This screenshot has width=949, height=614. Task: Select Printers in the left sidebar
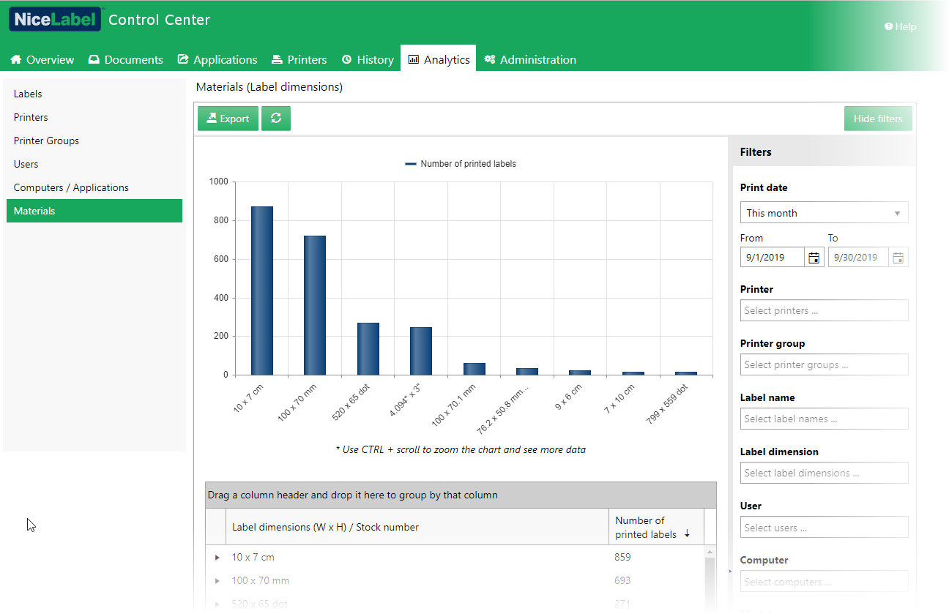click(94, 117)
